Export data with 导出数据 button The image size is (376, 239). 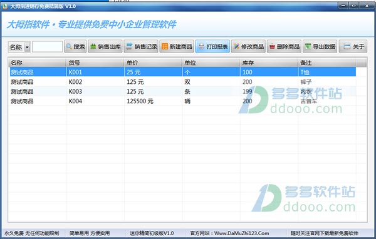pos(320,46)
